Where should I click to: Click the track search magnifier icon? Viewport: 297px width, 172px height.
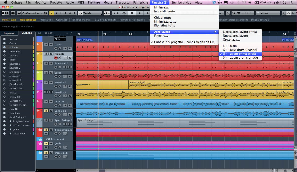click(71, 33)
